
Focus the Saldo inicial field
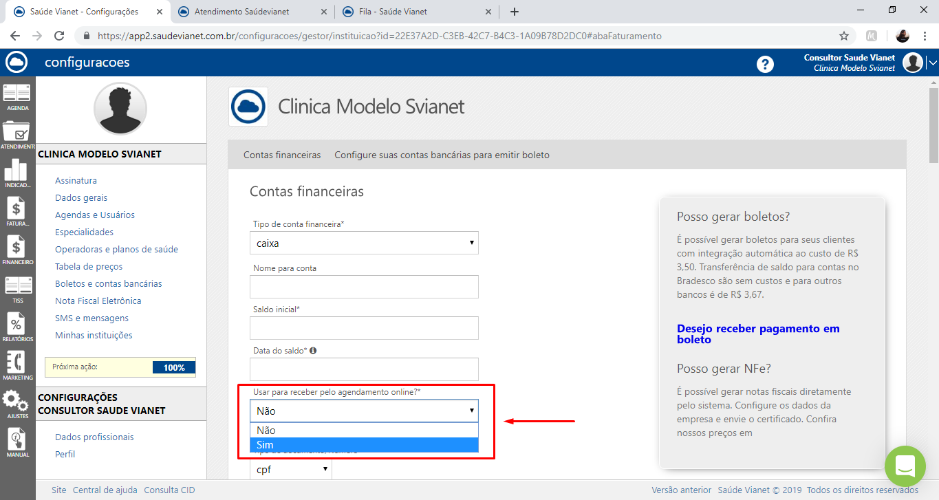point(364,328)
